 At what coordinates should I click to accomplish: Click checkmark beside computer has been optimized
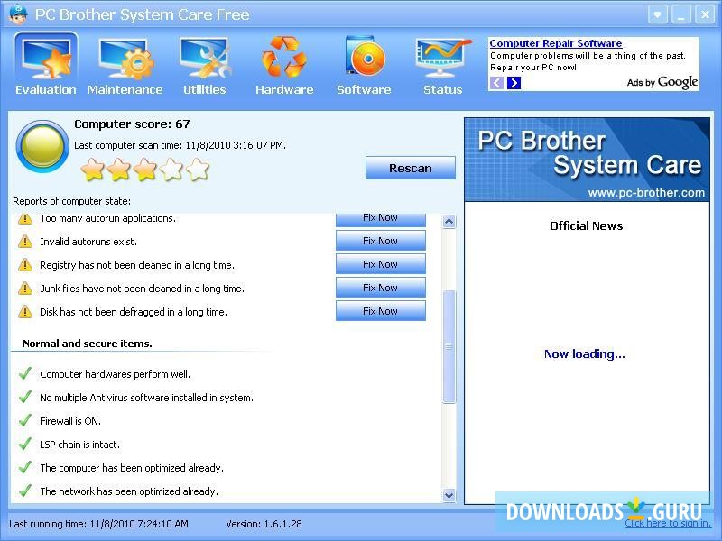tap(25, 467)
